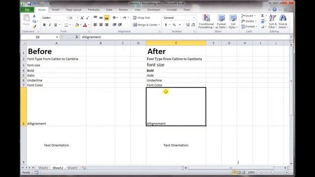Set Middle Align vertical alignment
The width and height of the screenshot is (315, 177).
click(101, 18)
